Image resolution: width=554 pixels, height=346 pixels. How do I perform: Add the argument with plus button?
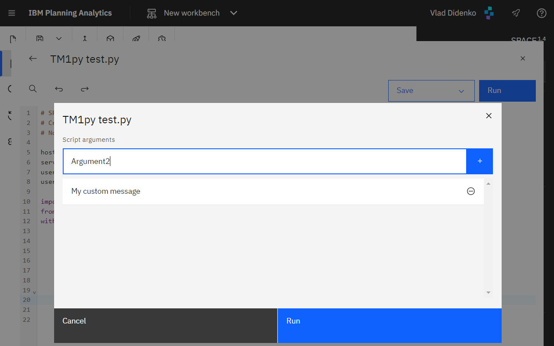click(x=480, y=161)
